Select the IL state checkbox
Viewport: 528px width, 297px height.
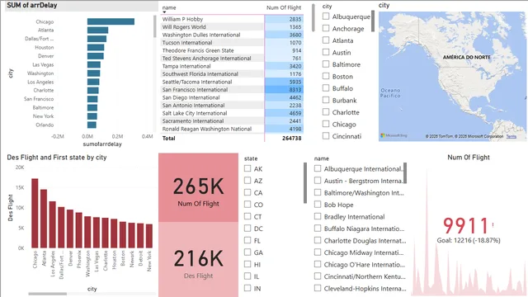247,276
